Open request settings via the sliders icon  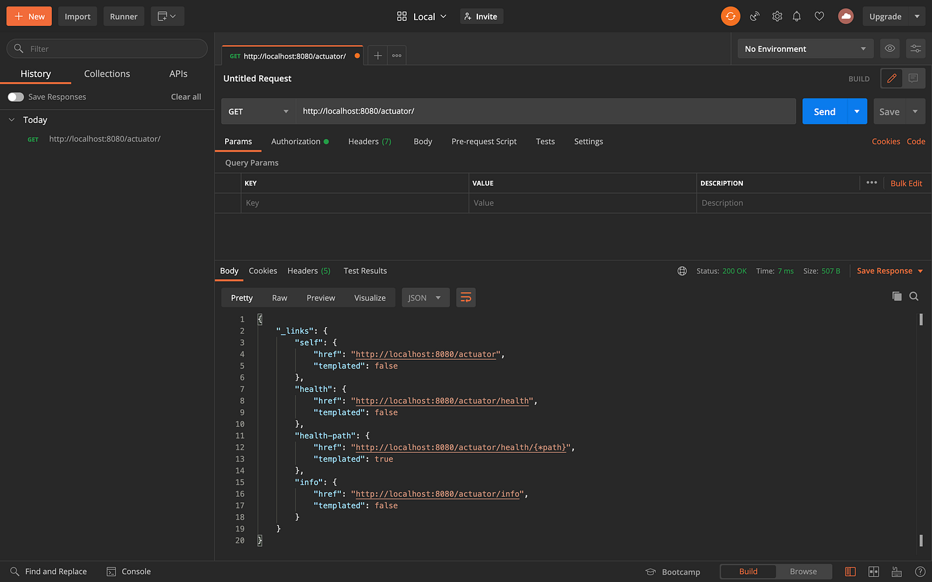pos(915,48)
